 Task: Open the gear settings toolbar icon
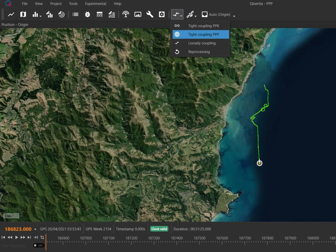(x=162, y=14)
